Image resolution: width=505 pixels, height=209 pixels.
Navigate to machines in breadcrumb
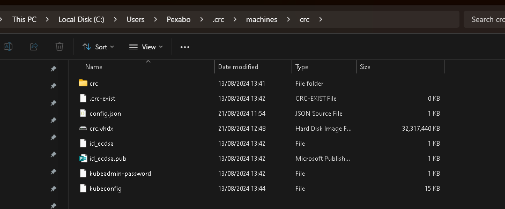(262, 19)
